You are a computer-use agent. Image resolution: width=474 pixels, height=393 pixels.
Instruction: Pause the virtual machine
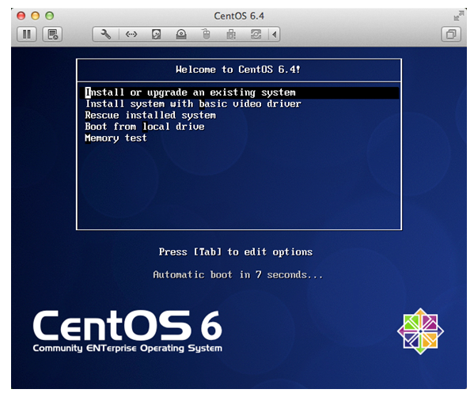pyautogui.click(x=27, y=34)
